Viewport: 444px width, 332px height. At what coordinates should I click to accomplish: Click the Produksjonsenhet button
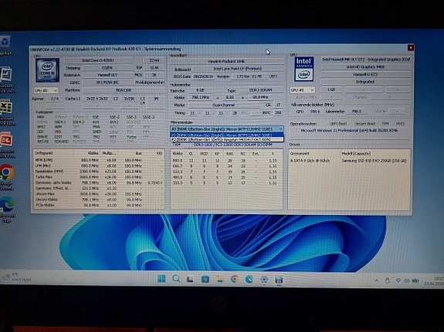pyautogui.click(x=150, y=82)
